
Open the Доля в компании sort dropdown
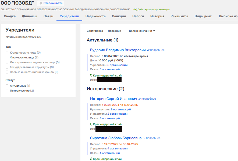tap(142, 31)
